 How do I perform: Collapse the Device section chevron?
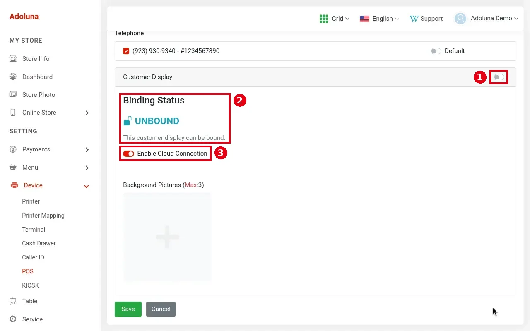pyautogui.click(x=87, y=186)
